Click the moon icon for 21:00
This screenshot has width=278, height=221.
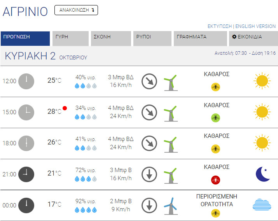[x=262, y=174]
